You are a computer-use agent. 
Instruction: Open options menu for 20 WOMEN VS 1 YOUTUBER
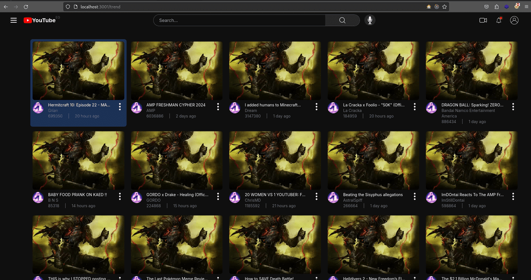point(316,197)
